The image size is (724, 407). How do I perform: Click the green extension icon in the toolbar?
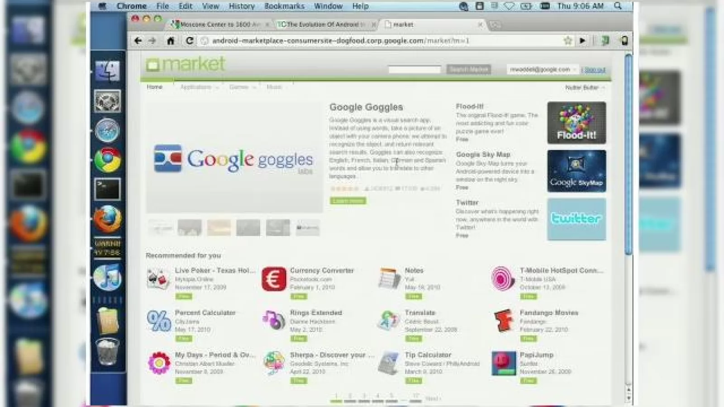tap(605, 41)
